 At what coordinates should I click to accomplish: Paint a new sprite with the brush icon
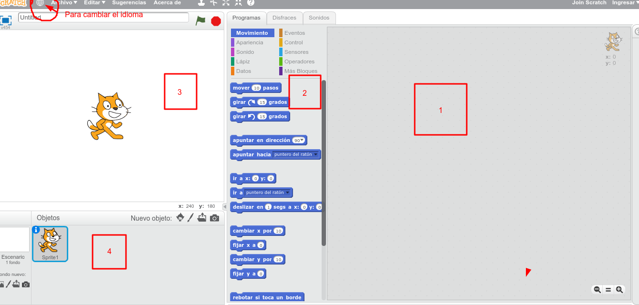coord(190,218)
